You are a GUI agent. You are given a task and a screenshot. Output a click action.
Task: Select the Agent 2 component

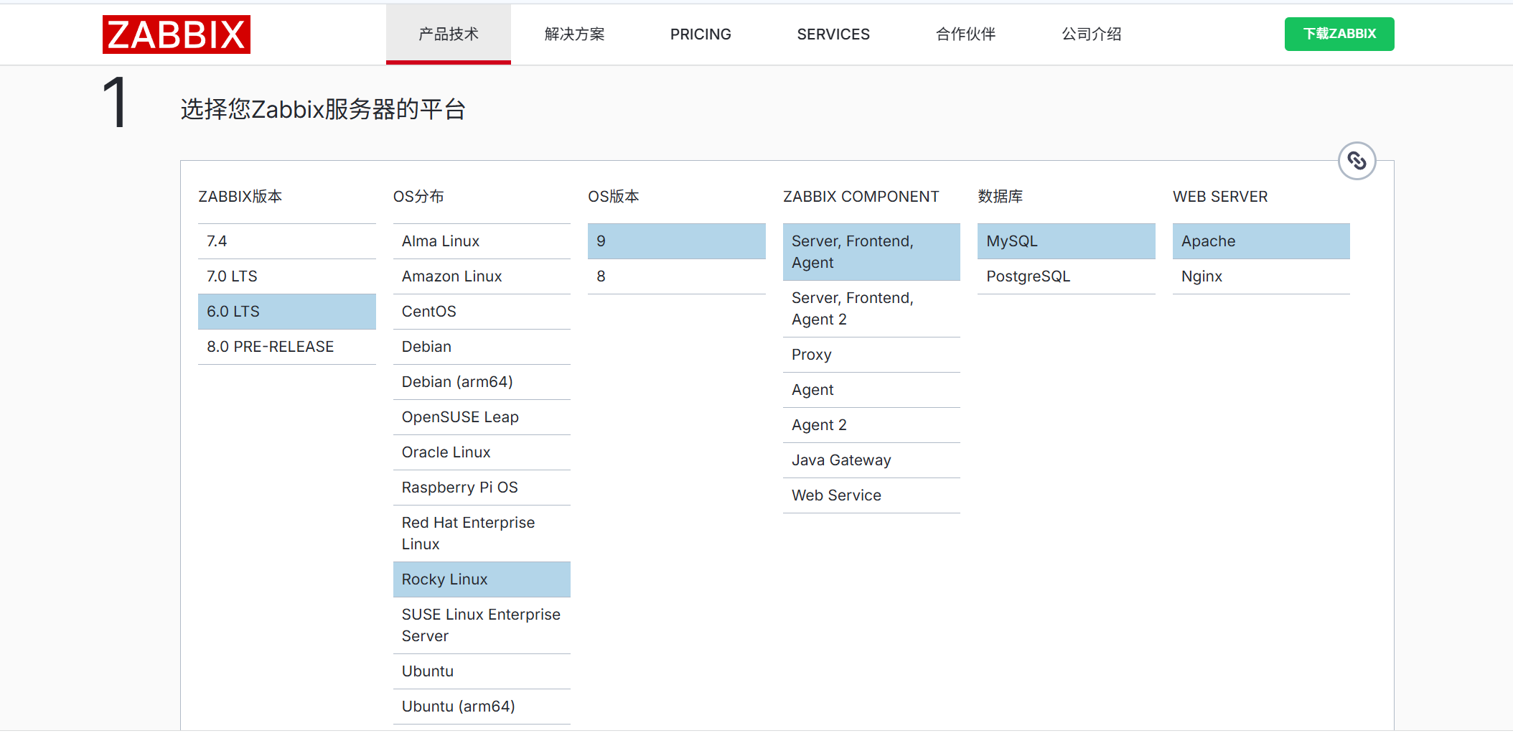point(871,425)
